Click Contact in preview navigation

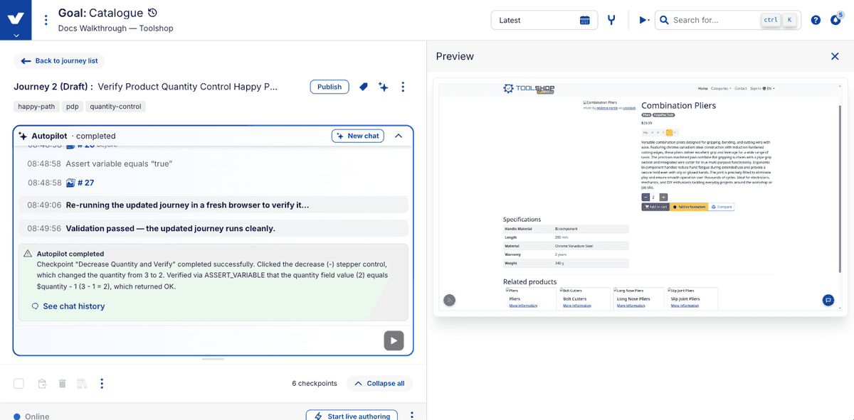(740, 89)
